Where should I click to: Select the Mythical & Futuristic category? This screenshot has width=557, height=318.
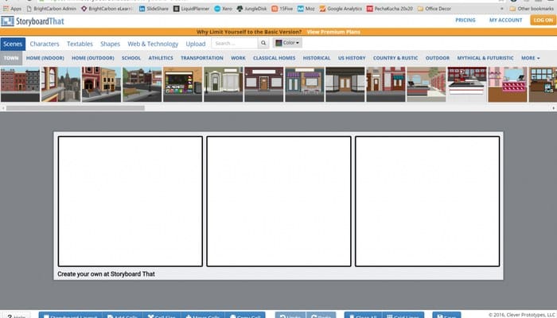click(x=485, y=58)
